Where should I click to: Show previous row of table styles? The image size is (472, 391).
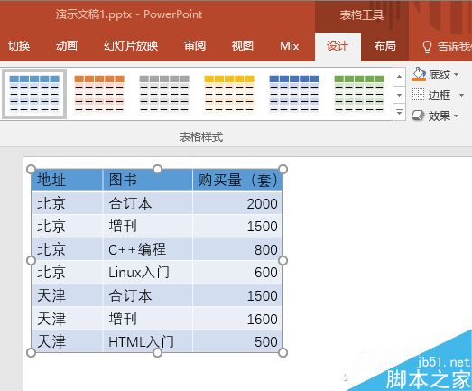(x=399, y=77)
